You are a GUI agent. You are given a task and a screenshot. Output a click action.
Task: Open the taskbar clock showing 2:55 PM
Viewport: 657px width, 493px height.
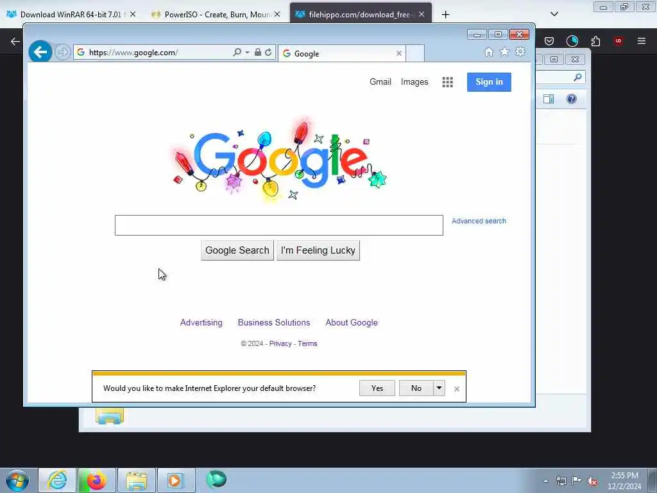coord(624,481)
